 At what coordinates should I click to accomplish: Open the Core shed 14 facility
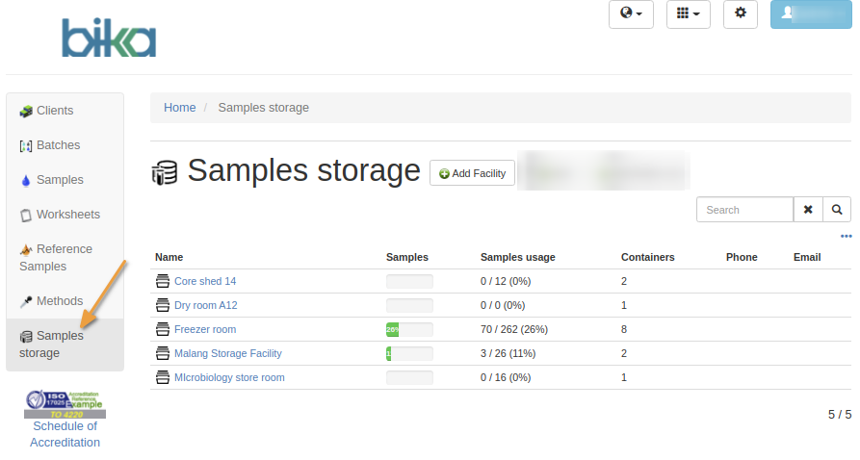(204, 281)
